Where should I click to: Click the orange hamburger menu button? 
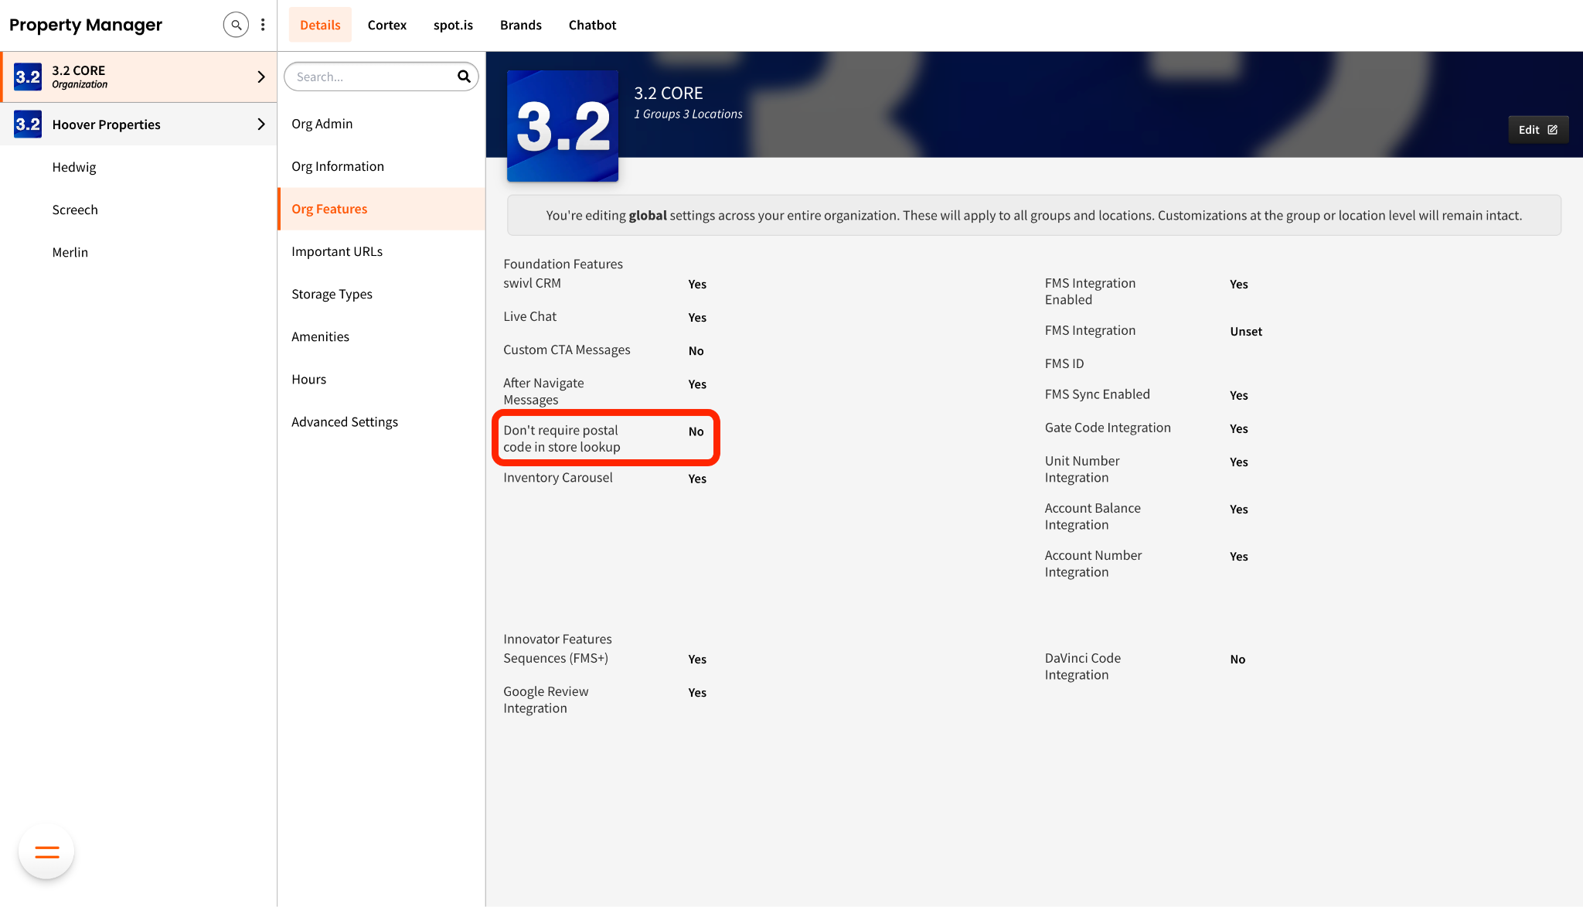46,852
